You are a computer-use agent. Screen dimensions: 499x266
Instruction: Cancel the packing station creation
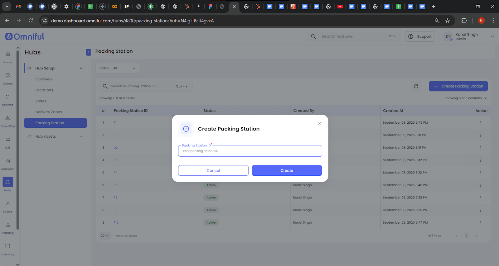point(213,170)
